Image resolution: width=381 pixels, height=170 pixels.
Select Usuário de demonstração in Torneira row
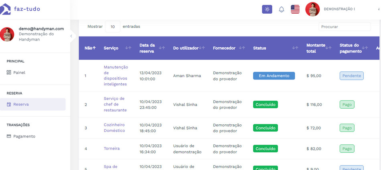[x=187, y=149]
